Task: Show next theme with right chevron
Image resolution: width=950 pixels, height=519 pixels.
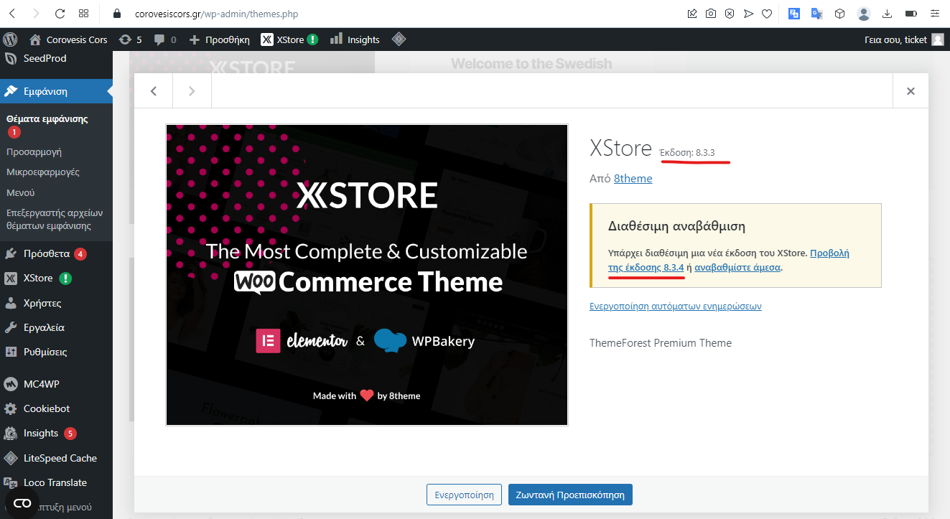Action: coord(192,91)
